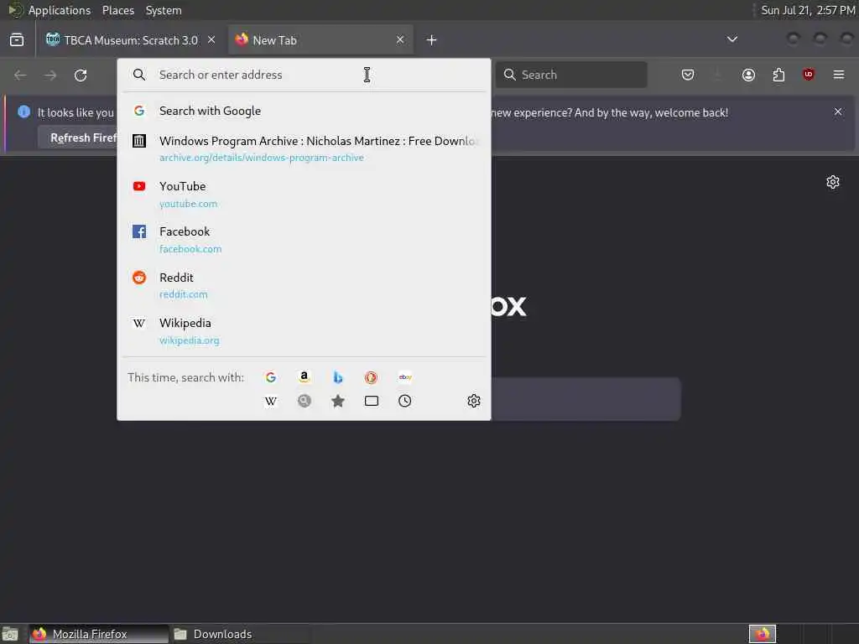859x644 pixels.
Task: Search bookmarks using the star icon
Action: click(x=338, y=401)
